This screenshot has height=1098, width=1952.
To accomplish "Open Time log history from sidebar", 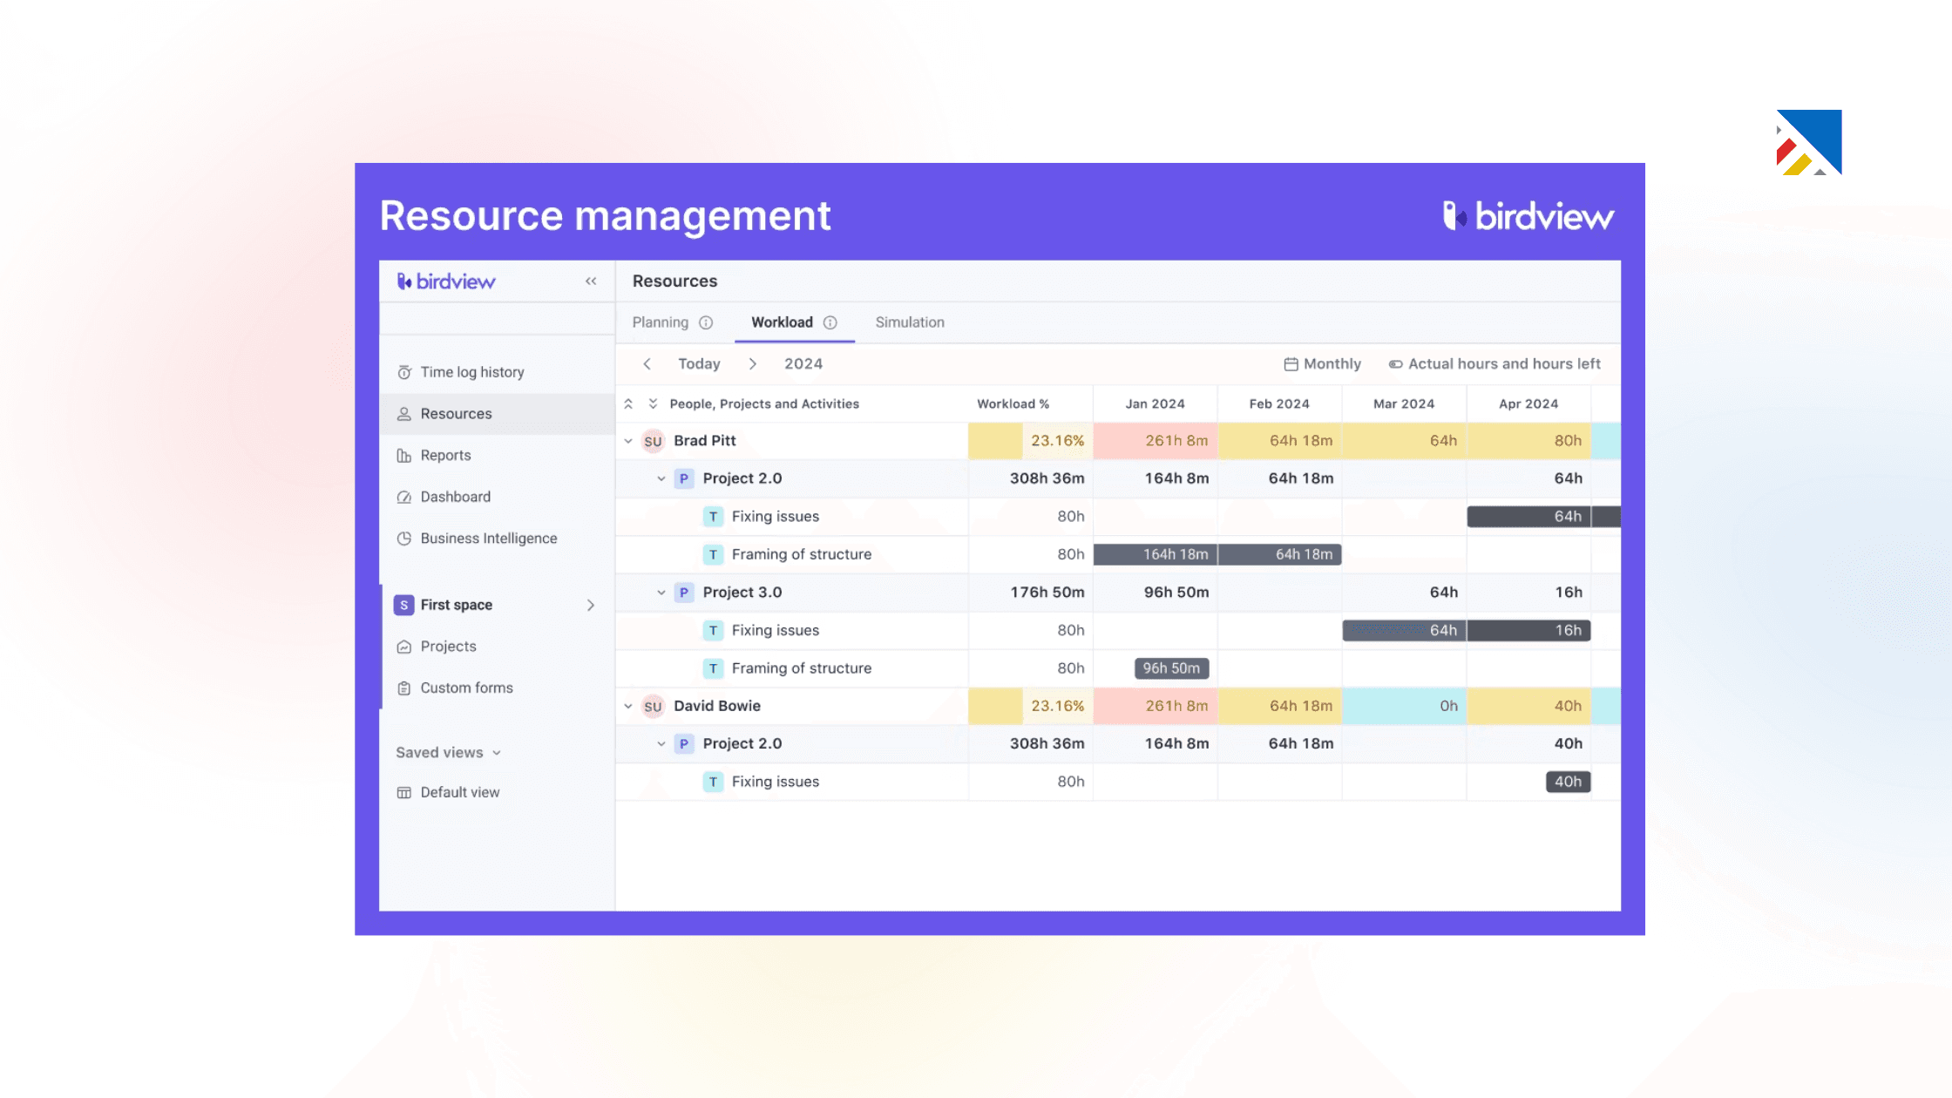I will point(471,372).
